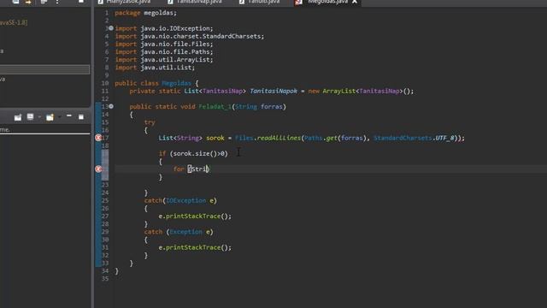Open the Tanulo.java editor tab
This screenshot has width=547, height=308.
260,2
